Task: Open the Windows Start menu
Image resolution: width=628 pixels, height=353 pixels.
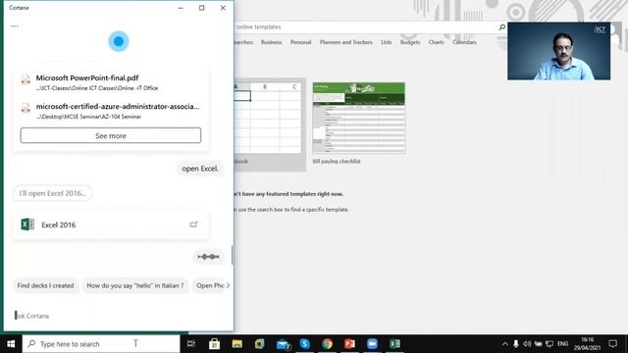Action: tap(11, 344)
